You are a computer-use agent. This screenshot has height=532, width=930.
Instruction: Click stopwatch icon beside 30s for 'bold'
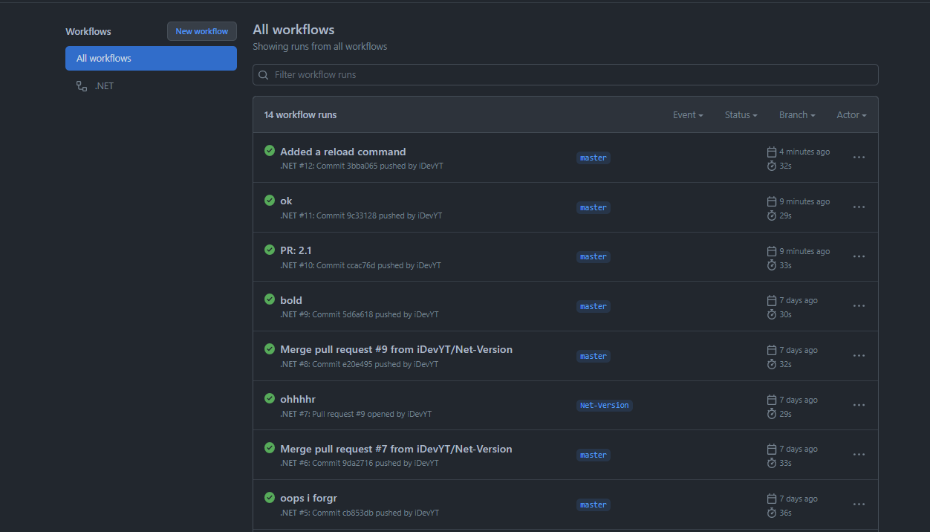(x=772, y=314)
